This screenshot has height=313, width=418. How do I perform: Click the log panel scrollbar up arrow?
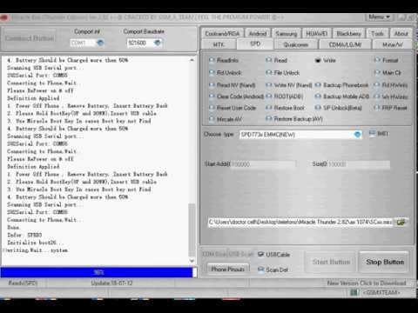(192, 60)
